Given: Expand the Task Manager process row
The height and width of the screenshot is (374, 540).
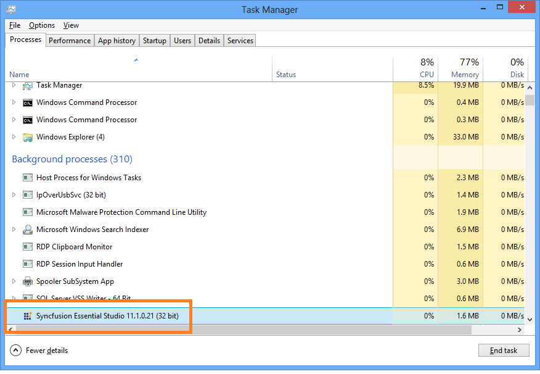Looking at the screenshot, I should [14, 85].
